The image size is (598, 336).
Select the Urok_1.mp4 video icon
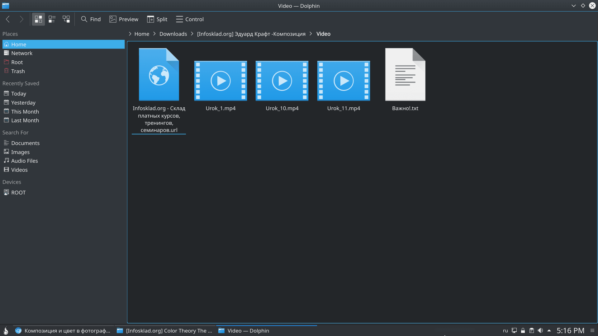point(221,81)
